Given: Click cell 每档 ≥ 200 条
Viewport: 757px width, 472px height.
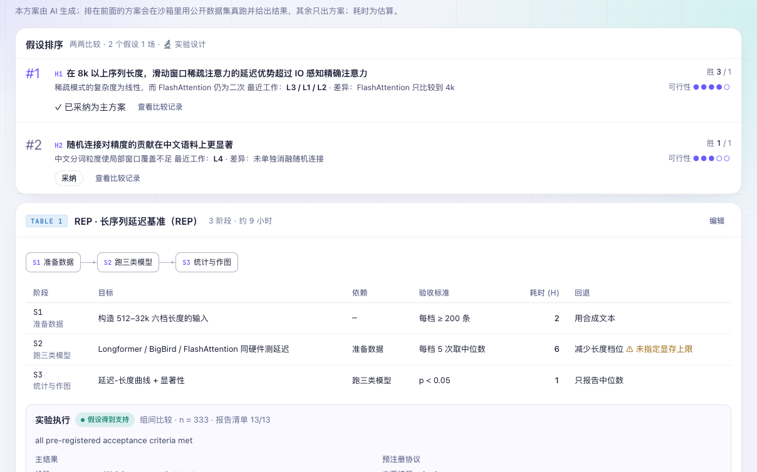Looking at the screenshot, I should 444,318.
